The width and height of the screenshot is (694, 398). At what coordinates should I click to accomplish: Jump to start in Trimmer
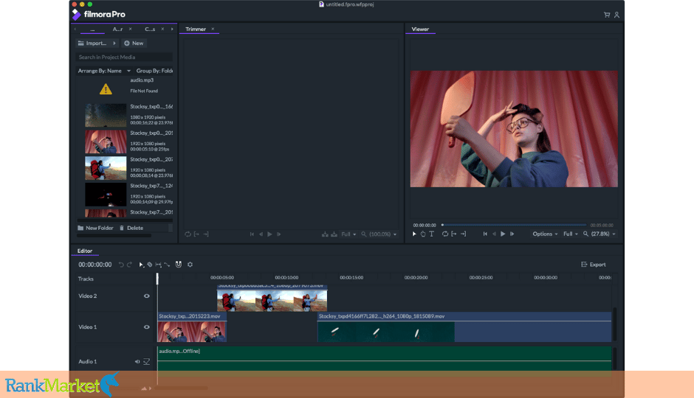point(252,234)
